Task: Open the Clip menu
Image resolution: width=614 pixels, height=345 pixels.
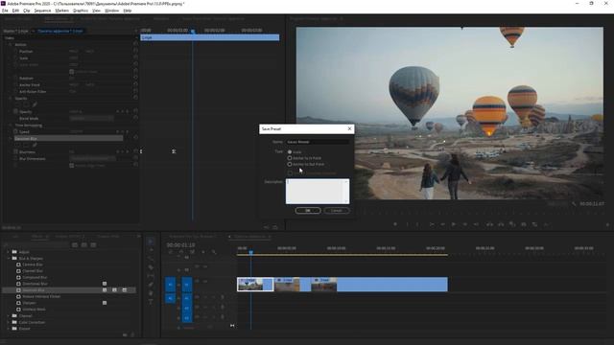Action: coord(27,11)
